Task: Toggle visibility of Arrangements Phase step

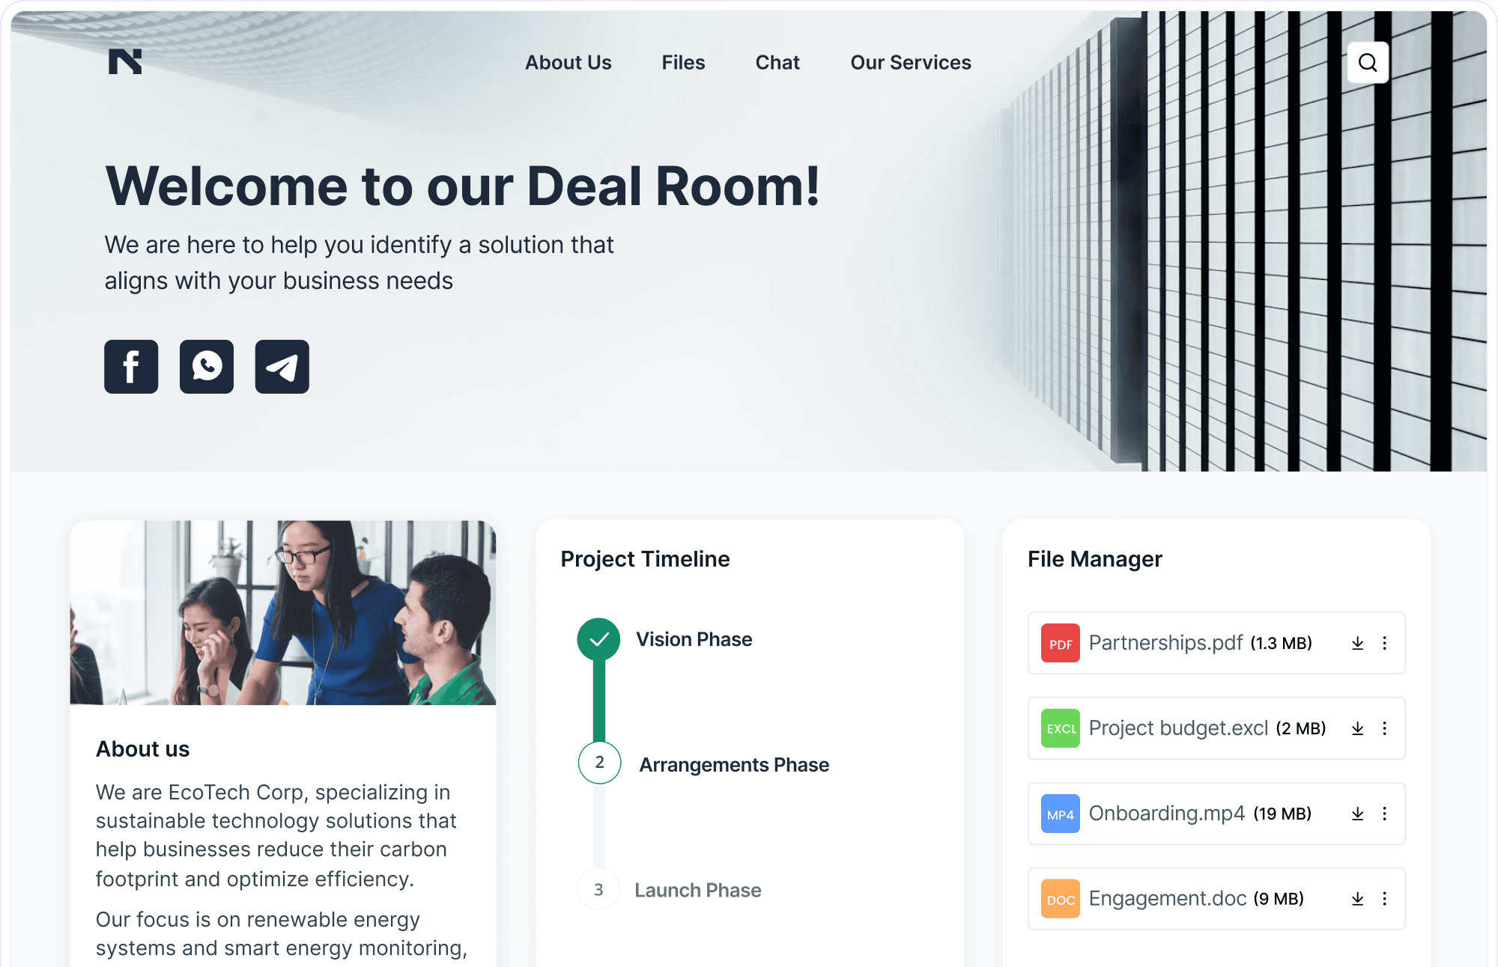Action: 598,764
